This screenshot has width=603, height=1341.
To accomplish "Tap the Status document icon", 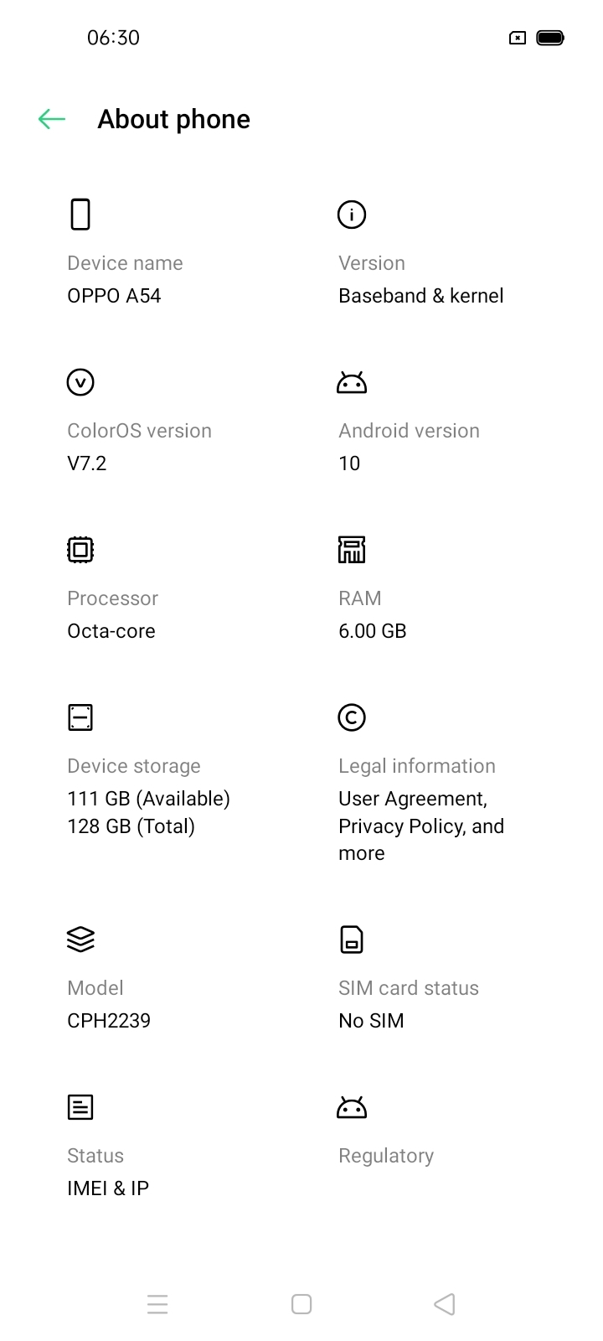I will [80, 1107].
